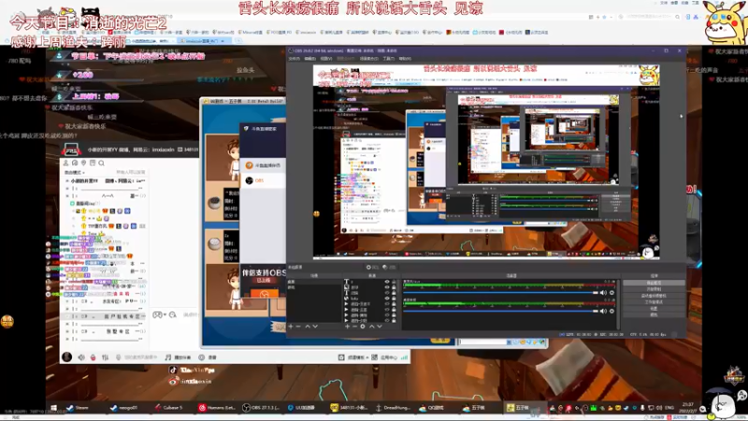Move the selected scene up
Viewport: 748px width, 421px height.
[308, 327]
